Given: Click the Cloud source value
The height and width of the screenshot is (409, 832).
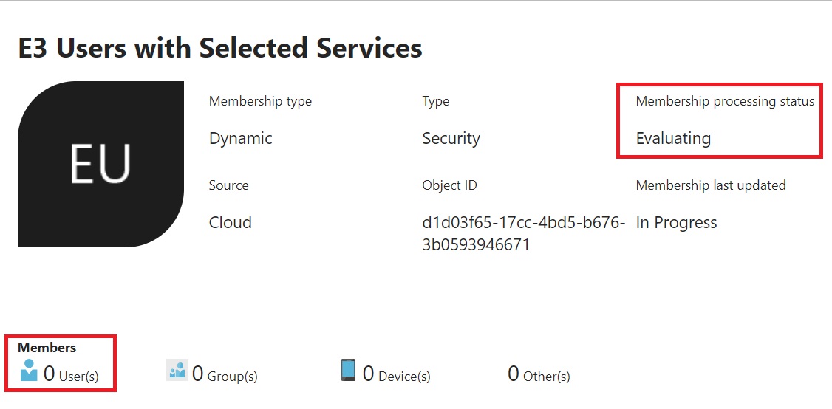Looking at the screenshot, I should click(231, 222).
